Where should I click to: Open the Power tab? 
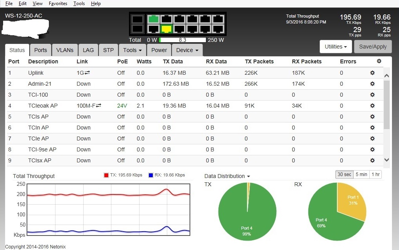pos(159,50)
